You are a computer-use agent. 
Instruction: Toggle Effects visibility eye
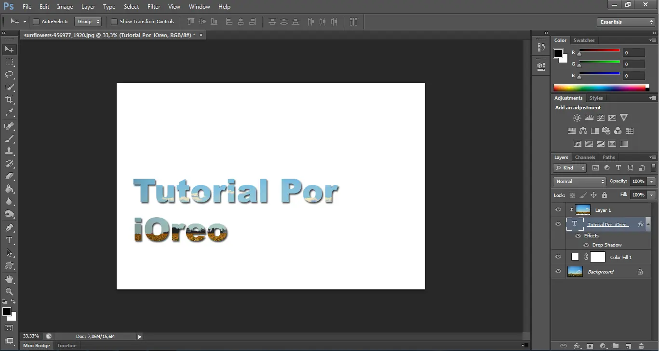coord(578,236)
